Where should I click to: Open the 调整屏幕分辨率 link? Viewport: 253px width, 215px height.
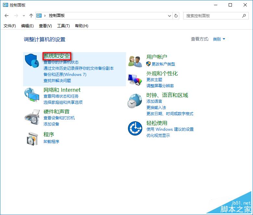click(160, 86)
